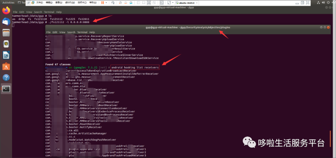Launch Firefox from the dock
Viewport: 336px width, 158px height.
tap(6, 11)
